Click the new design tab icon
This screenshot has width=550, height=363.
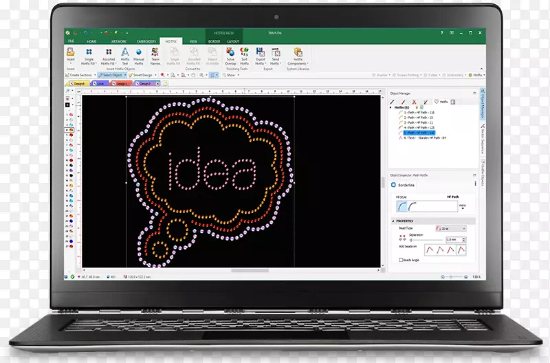click(x=165, y=83)
